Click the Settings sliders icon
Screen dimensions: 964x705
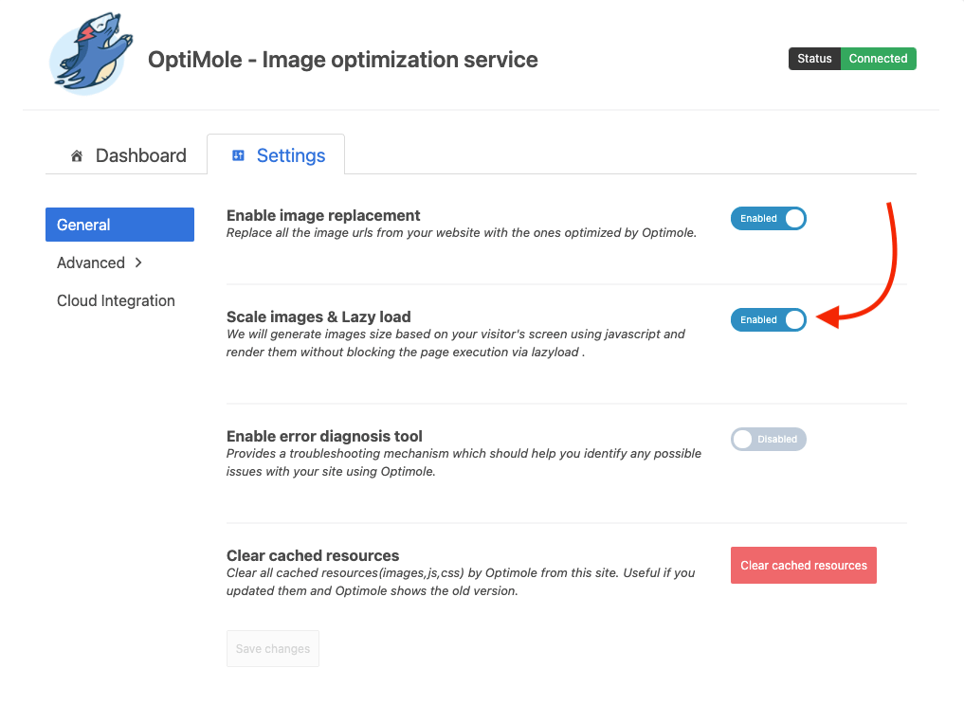click(x=238, y=155)
